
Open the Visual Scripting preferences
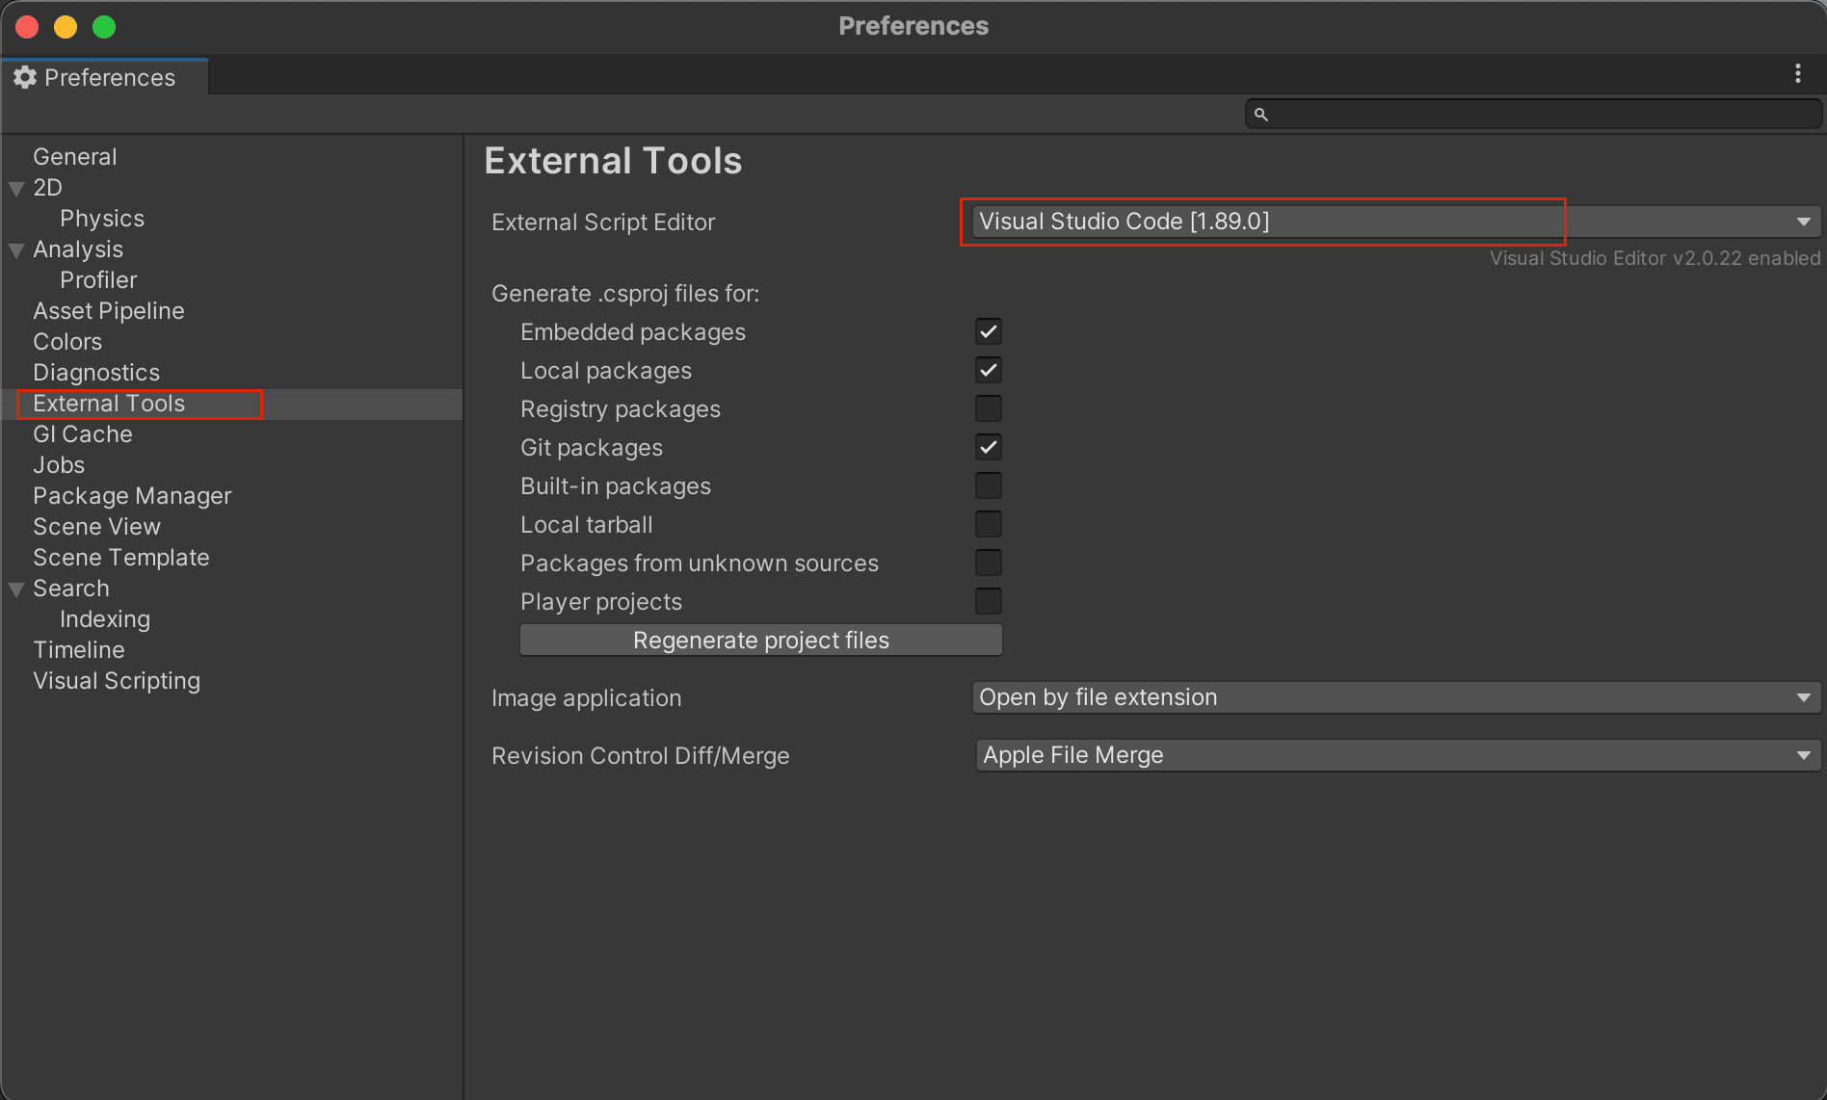click(x=116, y=680)
